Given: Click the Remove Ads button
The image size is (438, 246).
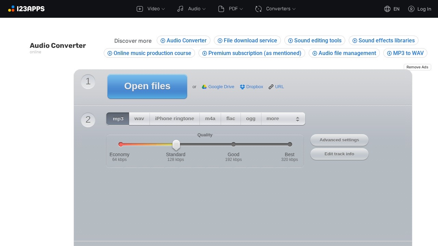Looking at the screenshot, I should click(417, 67).
